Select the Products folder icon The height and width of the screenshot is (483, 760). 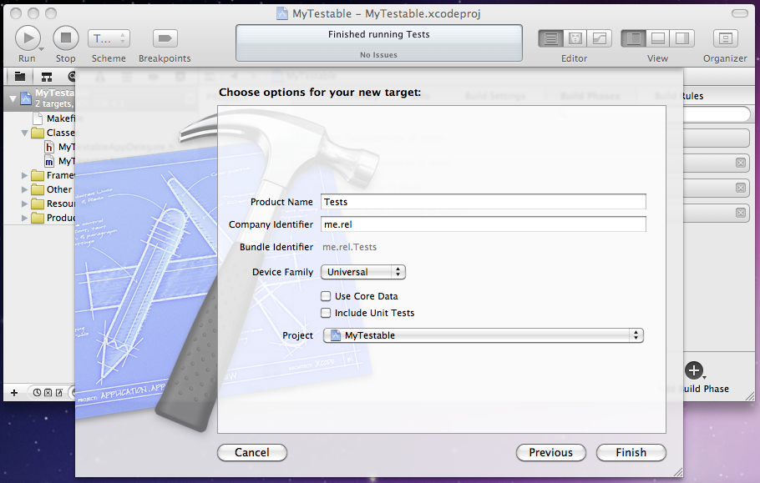click(38, 218)
